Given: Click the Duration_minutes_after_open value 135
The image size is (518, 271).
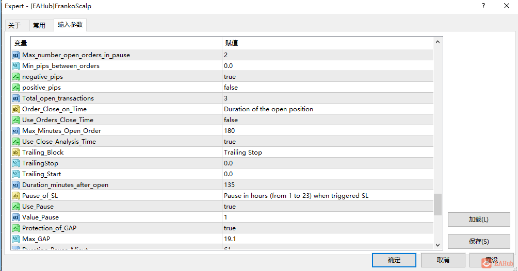Looking at the screenshot, I should pyautogui.click(x=229, y=185).
